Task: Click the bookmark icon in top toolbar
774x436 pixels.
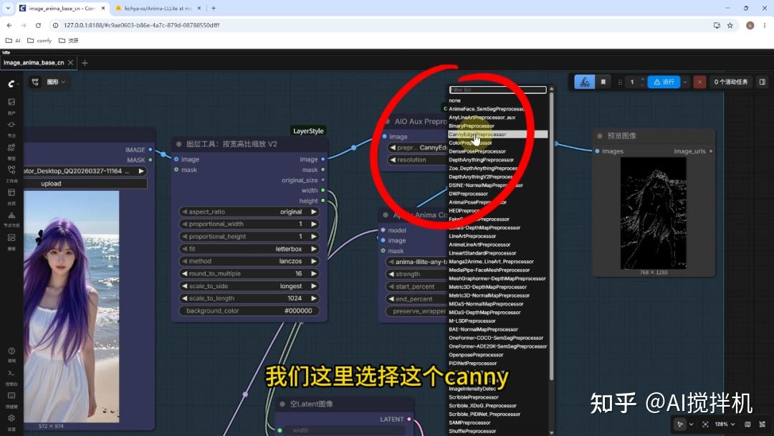Action: (603, 82)
